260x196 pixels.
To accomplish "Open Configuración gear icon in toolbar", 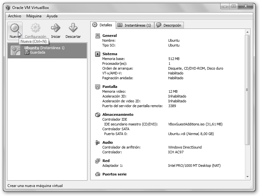I will coord(35,28).
